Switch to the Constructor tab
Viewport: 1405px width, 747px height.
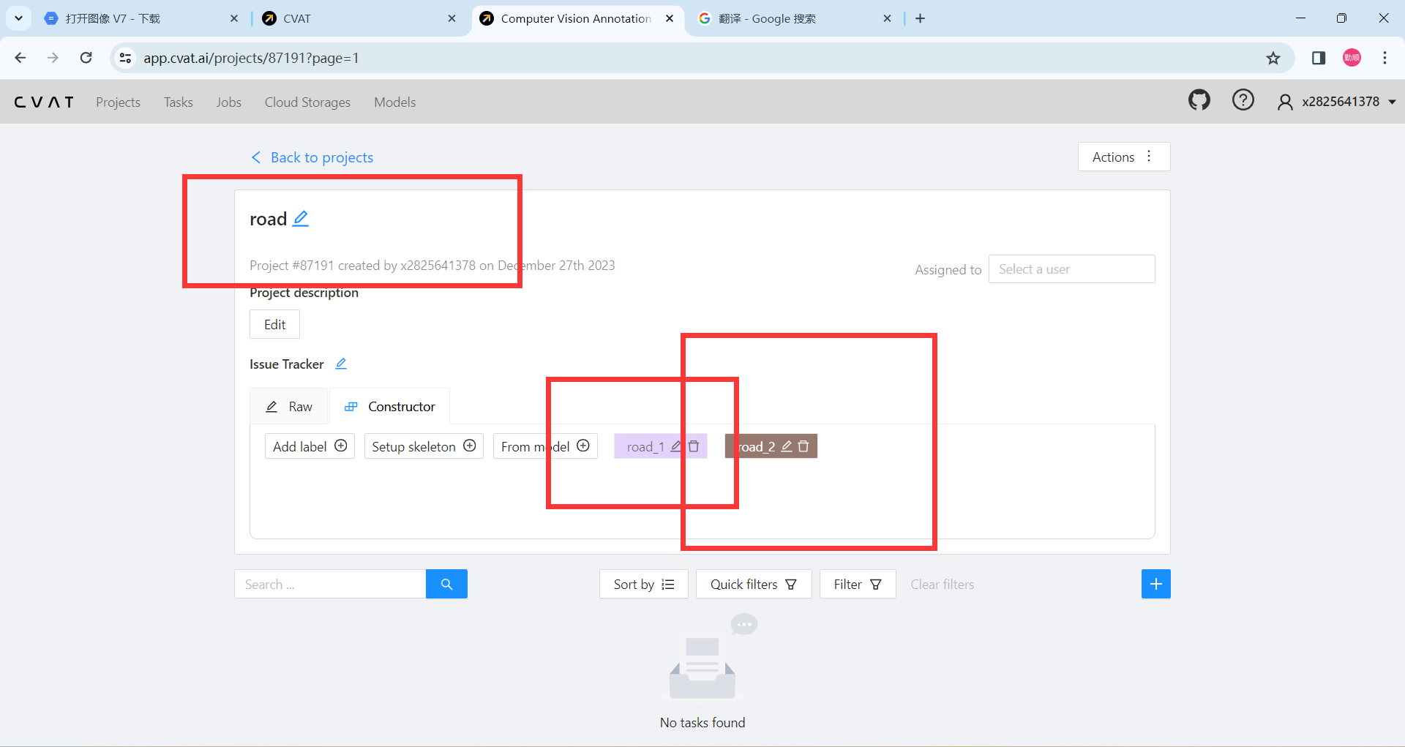[390, 406]
